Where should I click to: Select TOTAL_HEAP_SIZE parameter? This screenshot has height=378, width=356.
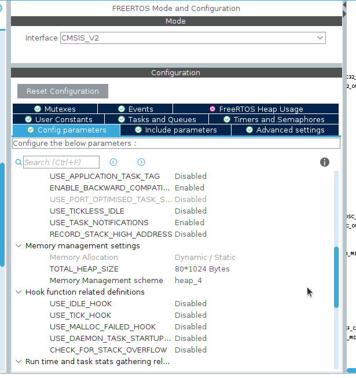pyautogui.click(x=84, y=269)
